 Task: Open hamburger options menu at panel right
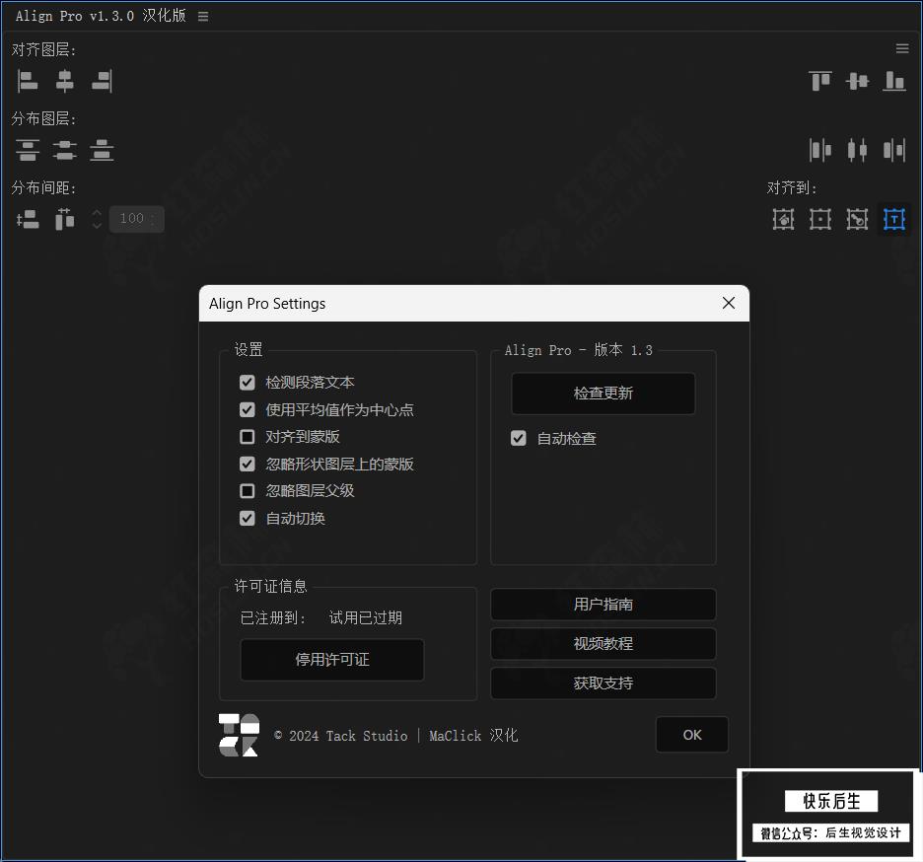tap(902, 48)
